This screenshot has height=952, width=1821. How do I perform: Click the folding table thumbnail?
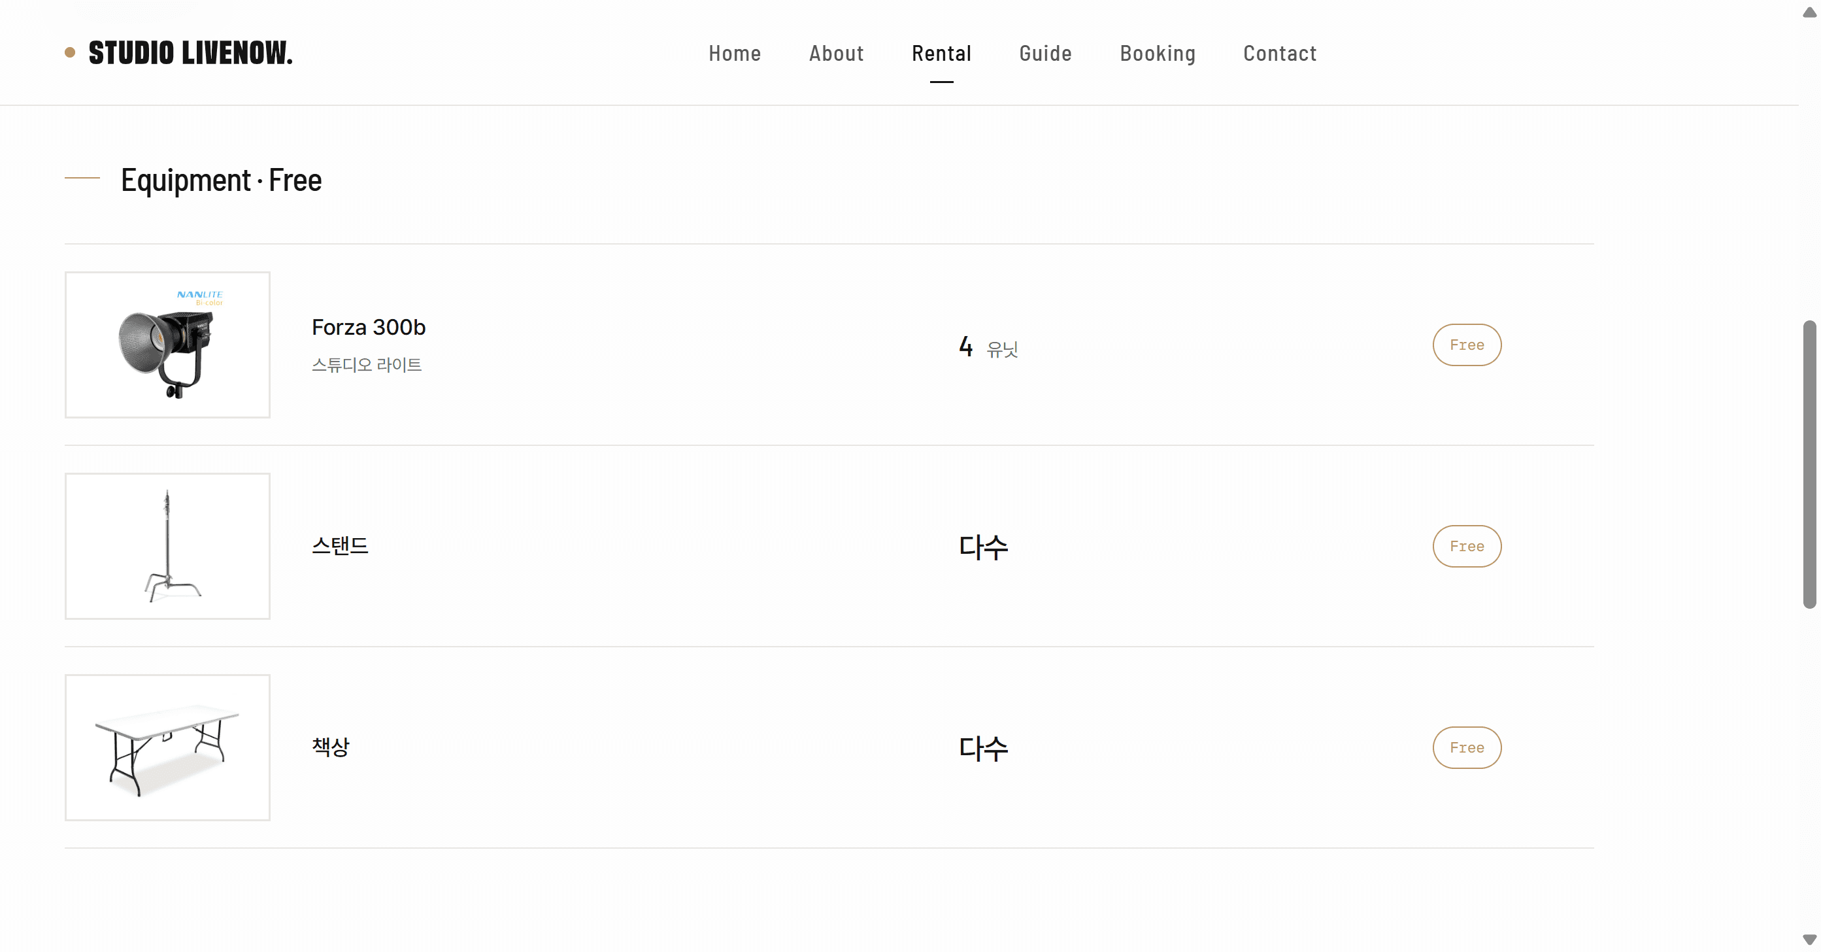point(167,747)
